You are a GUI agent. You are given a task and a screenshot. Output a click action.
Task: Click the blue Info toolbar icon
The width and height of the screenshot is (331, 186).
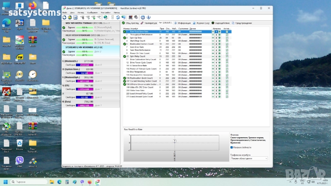[149, 17]
